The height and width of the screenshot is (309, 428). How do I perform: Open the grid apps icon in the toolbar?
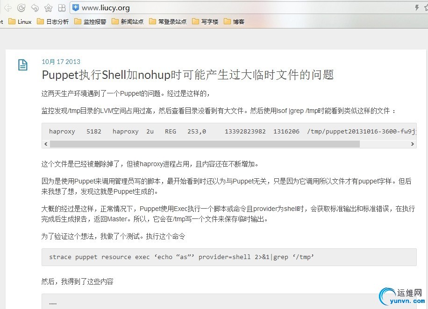tap(62, 8)
